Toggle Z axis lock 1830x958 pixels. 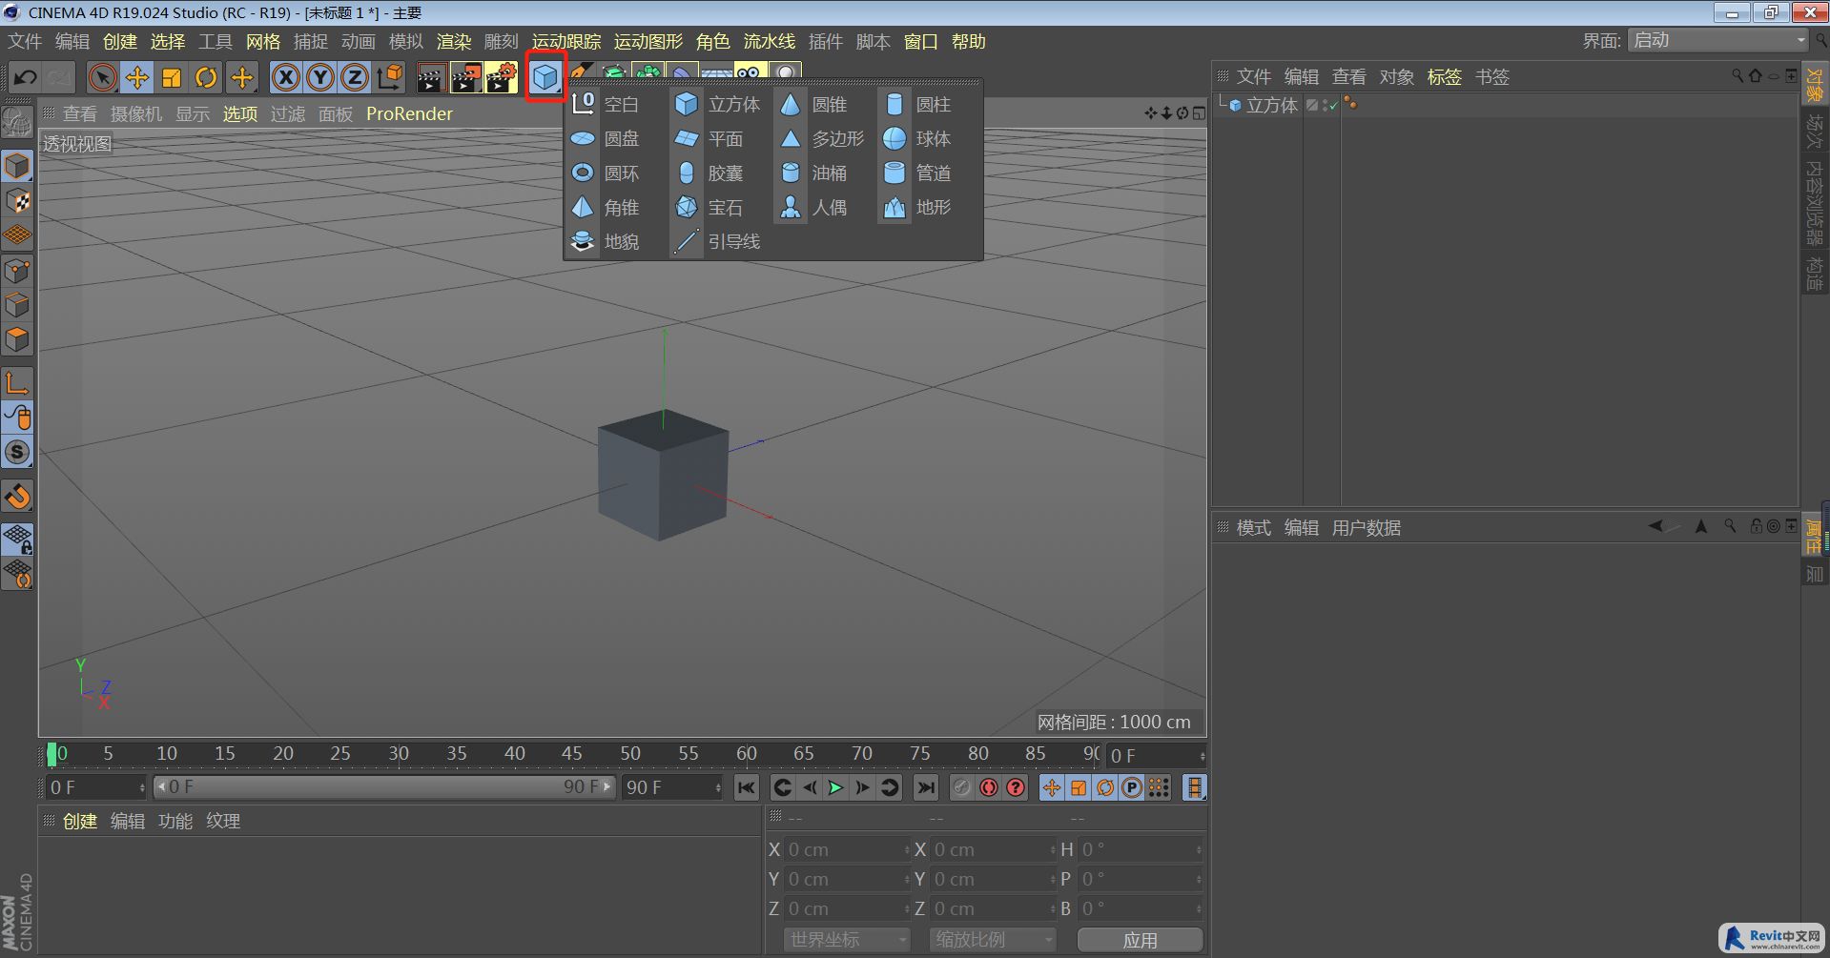point(355,77)
